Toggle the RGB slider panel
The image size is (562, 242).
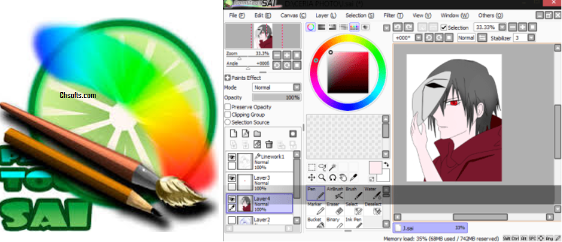(x=321, y=27)
